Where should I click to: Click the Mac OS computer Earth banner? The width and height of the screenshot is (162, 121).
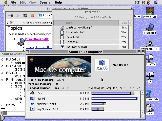tap(59, 67)
